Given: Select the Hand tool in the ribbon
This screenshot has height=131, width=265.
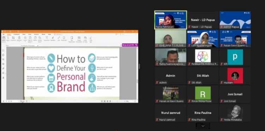Looking at the screenshot, I should click(4, 38).
